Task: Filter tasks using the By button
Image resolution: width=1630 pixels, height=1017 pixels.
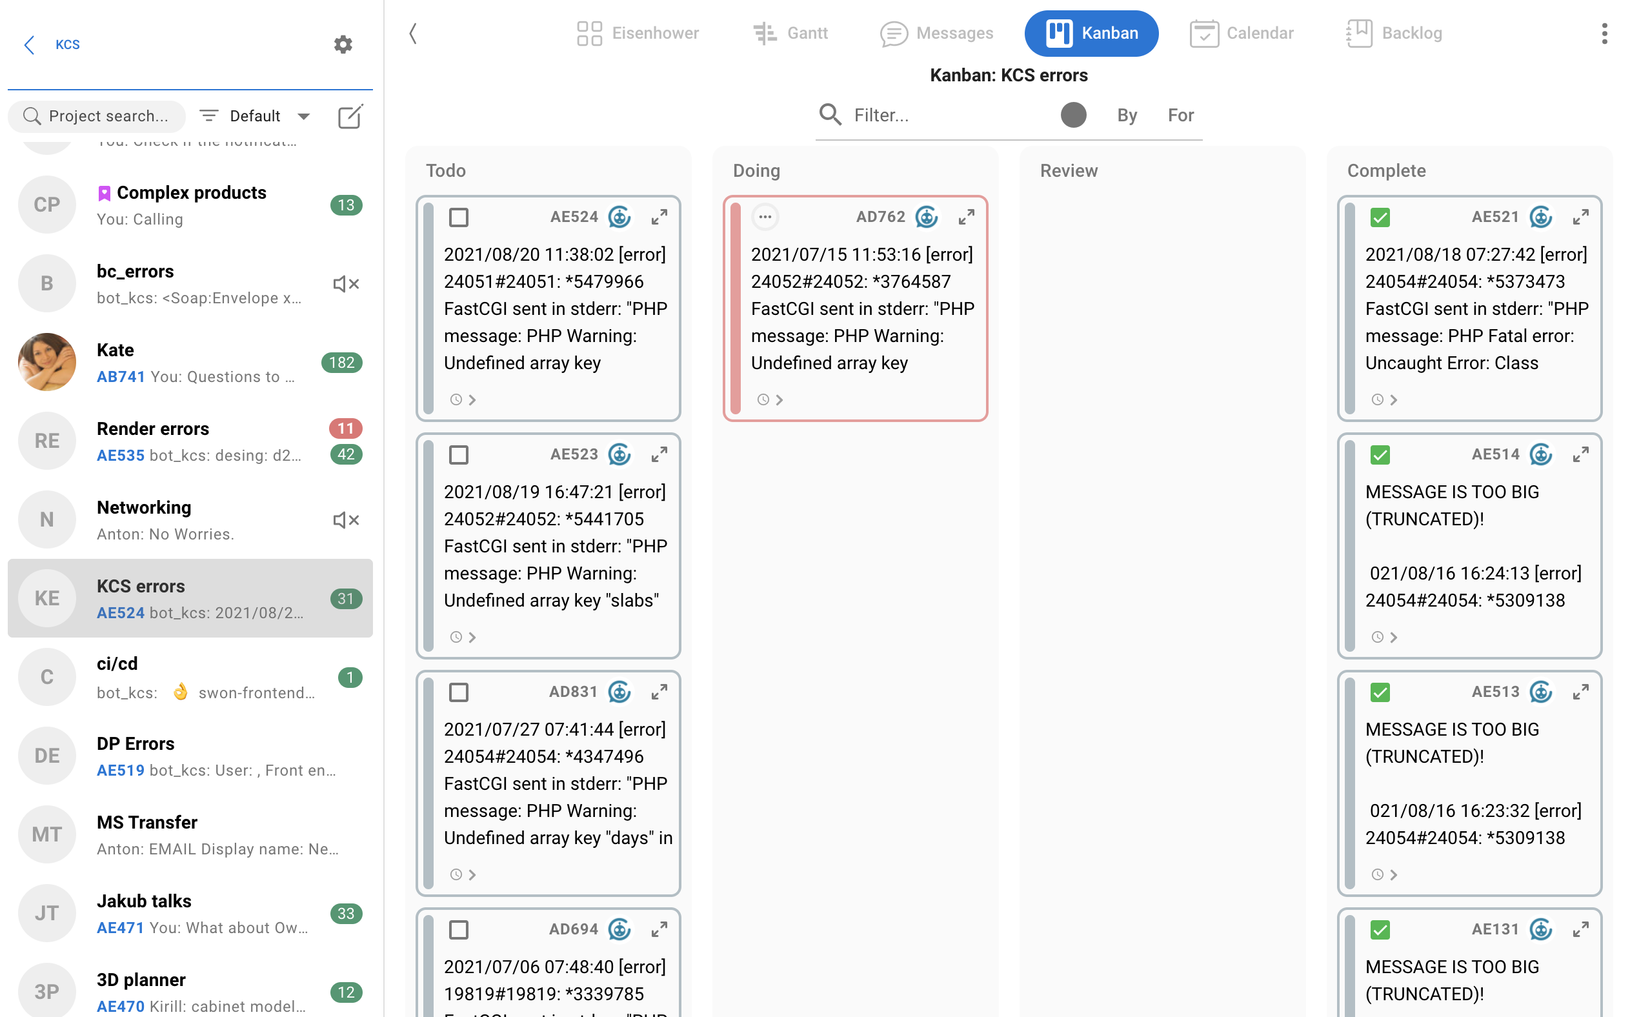Action: [1127, 115]
